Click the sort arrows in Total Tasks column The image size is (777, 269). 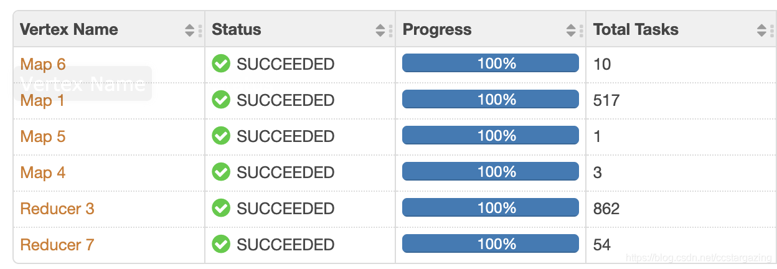(761, 30)
